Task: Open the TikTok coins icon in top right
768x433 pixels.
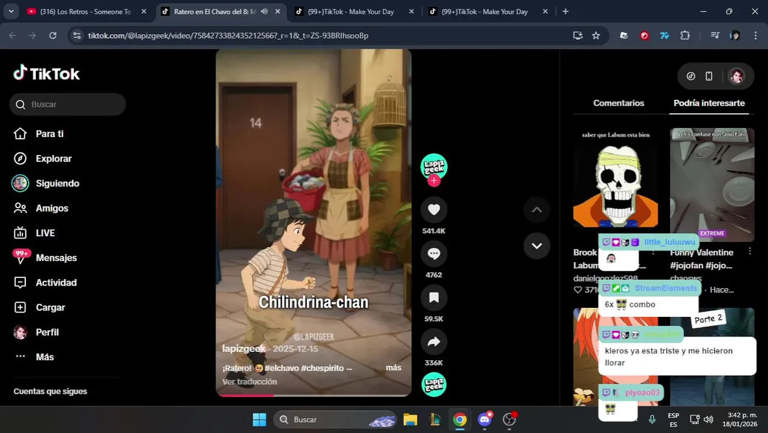Action: click(691, 76)
